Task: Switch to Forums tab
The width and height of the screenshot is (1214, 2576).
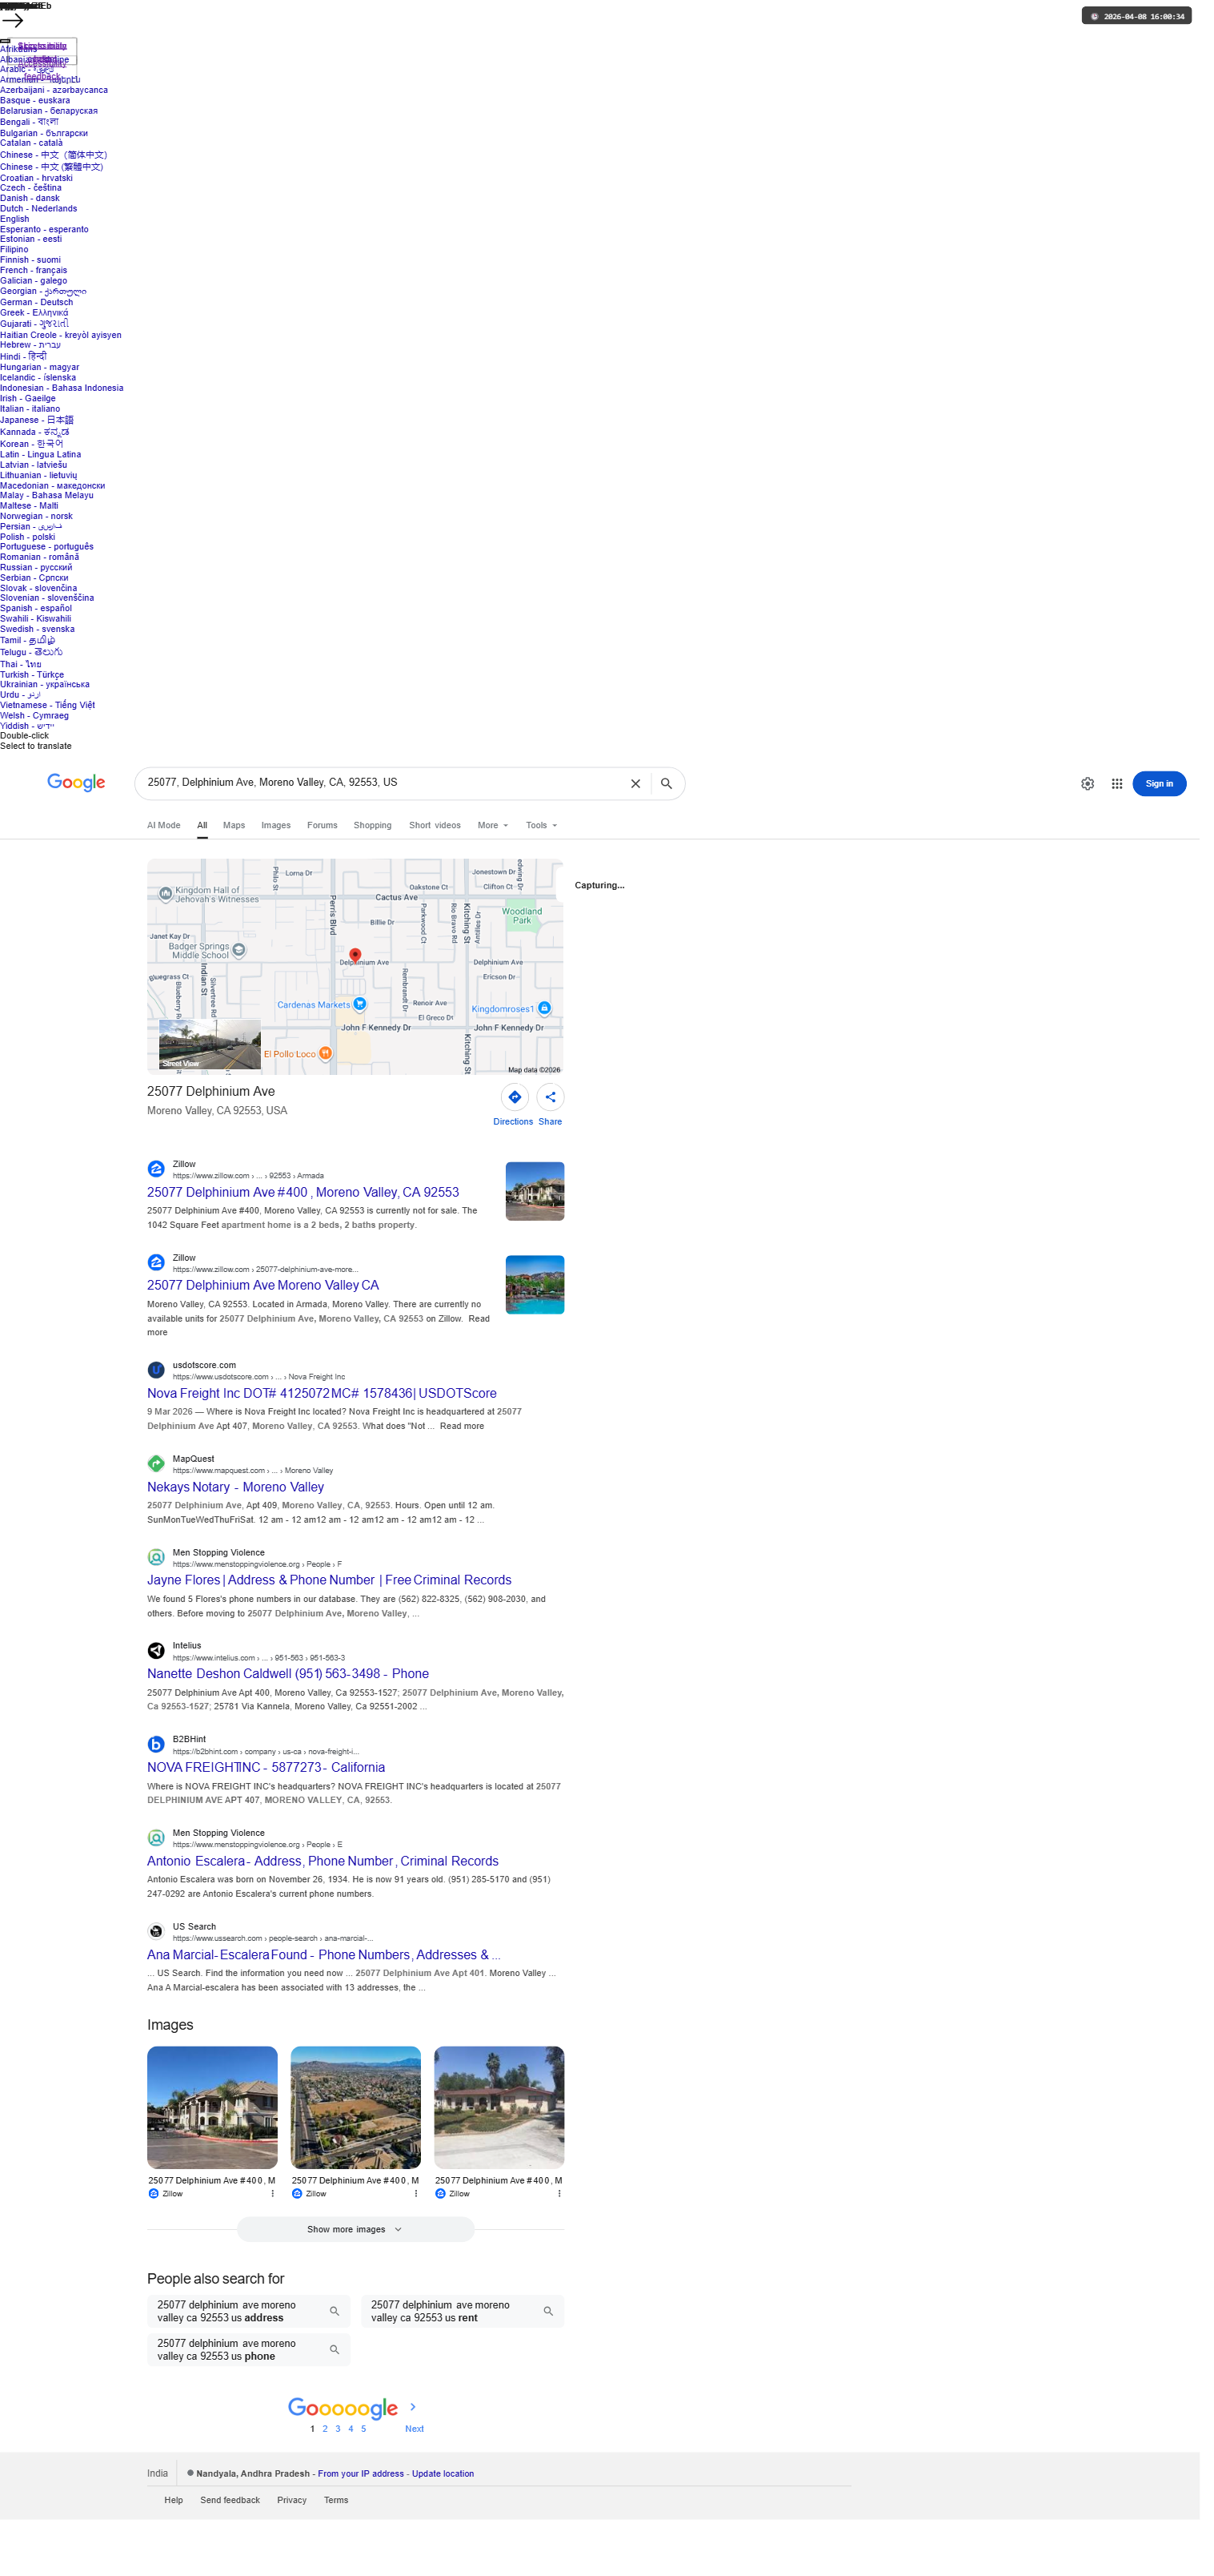Action: pyautogui.click(x=322, y=825)
